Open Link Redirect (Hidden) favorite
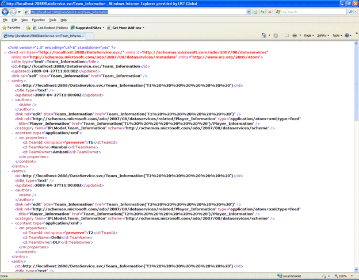This screenshot has width=359, height=280. 51,28
